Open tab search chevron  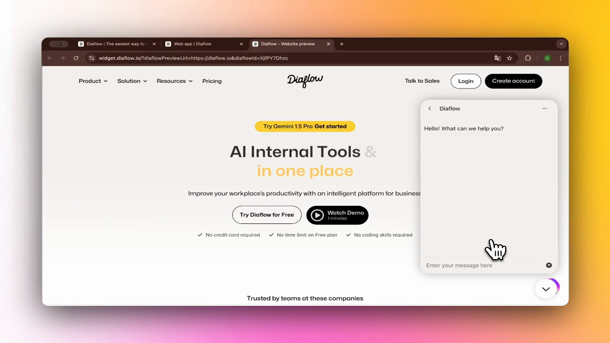click(561, 44)
